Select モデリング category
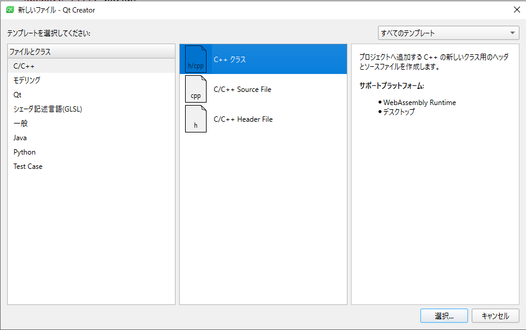 27,81
